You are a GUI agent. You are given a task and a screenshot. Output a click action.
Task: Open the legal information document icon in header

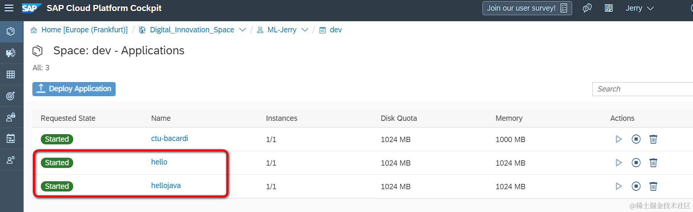(609, 8)
